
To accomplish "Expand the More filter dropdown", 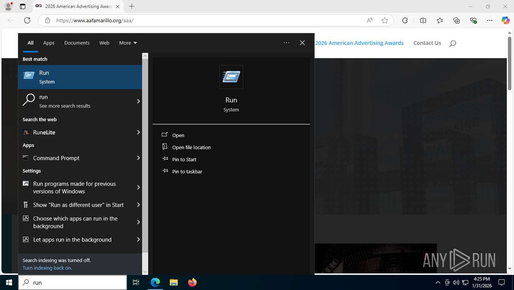I will [128, 43].
